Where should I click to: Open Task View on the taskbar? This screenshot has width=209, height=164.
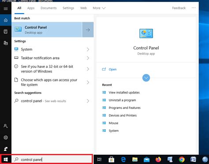(99, 160)
